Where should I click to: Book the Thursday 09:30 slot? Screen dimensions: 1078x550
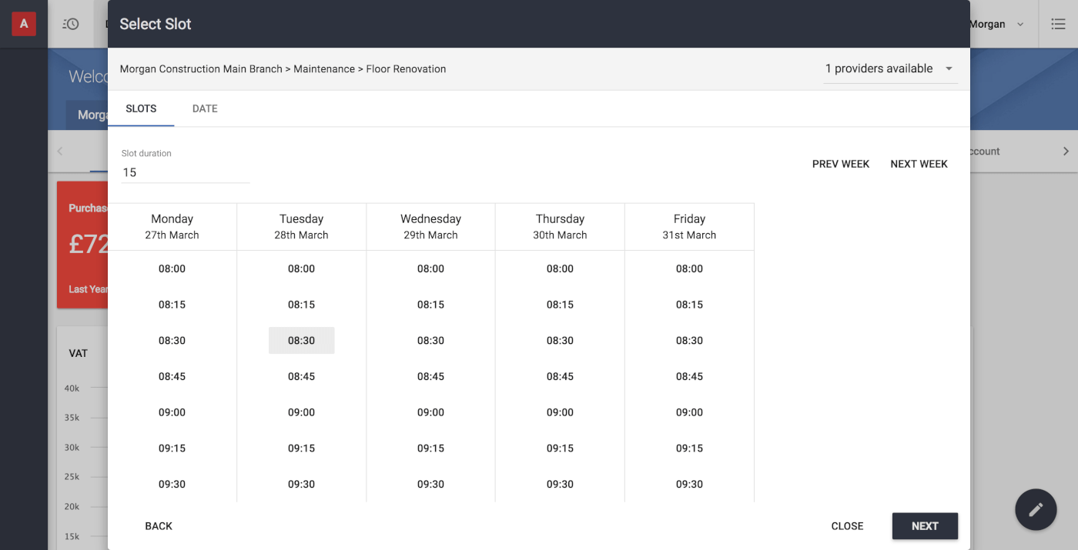pyautogui.click(x=561, y=485)
